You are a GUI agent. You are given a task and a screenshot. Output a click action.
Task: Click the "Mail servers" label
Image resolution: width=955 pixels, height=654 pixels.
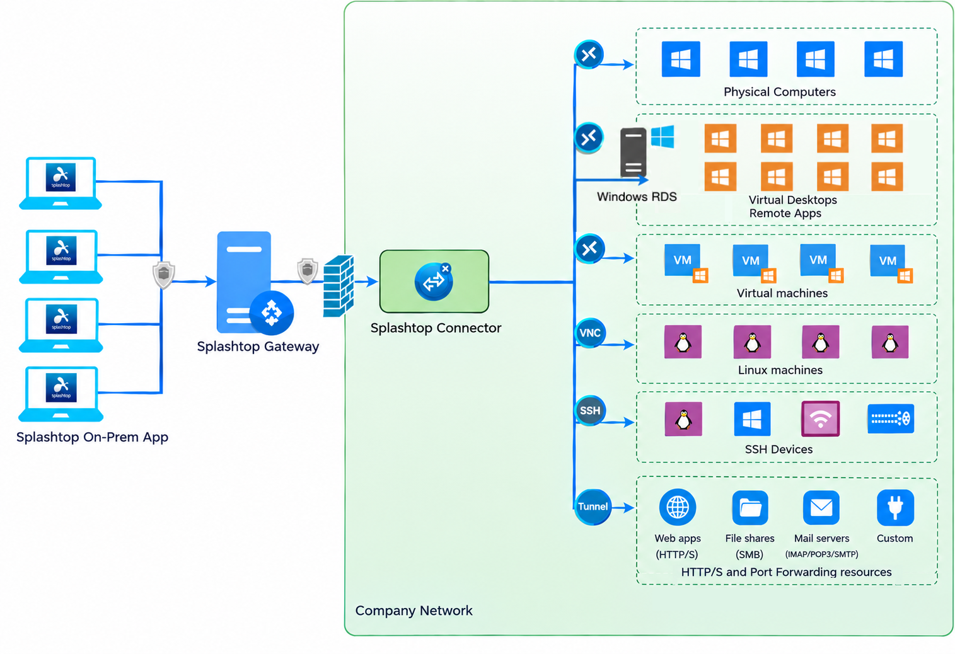[821, 539]
